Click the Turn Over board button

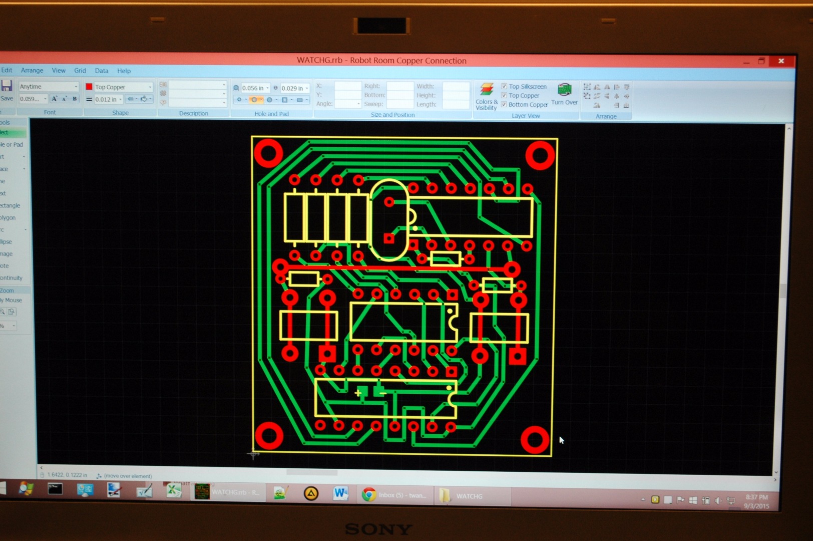(564, 95)
